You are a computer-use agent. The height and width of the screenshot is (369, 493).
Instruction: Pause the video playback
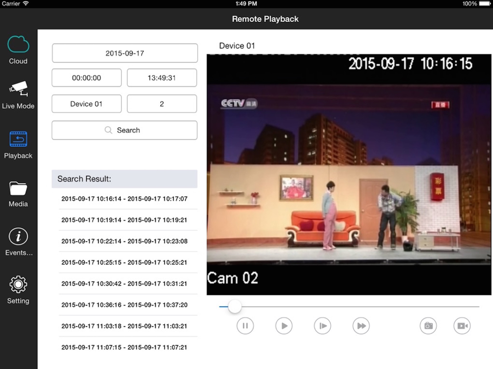pyautogui.click(x=245, y=326)
